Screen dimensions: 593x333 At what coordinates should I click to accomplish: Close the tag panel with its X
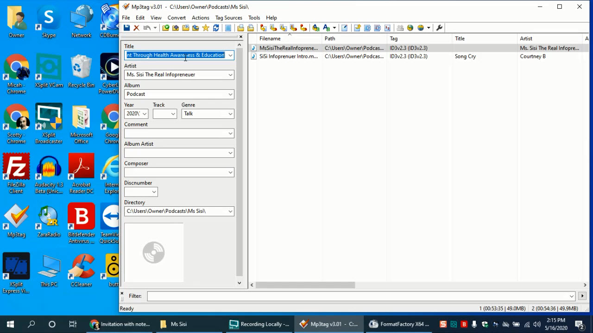(x=240, y=37)
